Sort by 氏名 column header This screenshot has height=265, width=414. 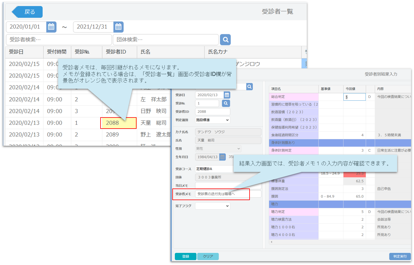pyautogui.click(x=171, y=52)
